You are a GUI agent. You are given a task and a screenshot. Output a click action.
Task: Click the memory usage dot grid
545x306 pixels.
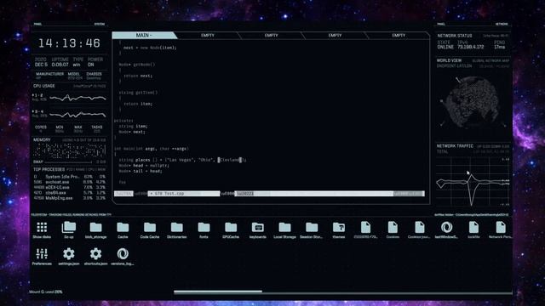click(70, 150)
